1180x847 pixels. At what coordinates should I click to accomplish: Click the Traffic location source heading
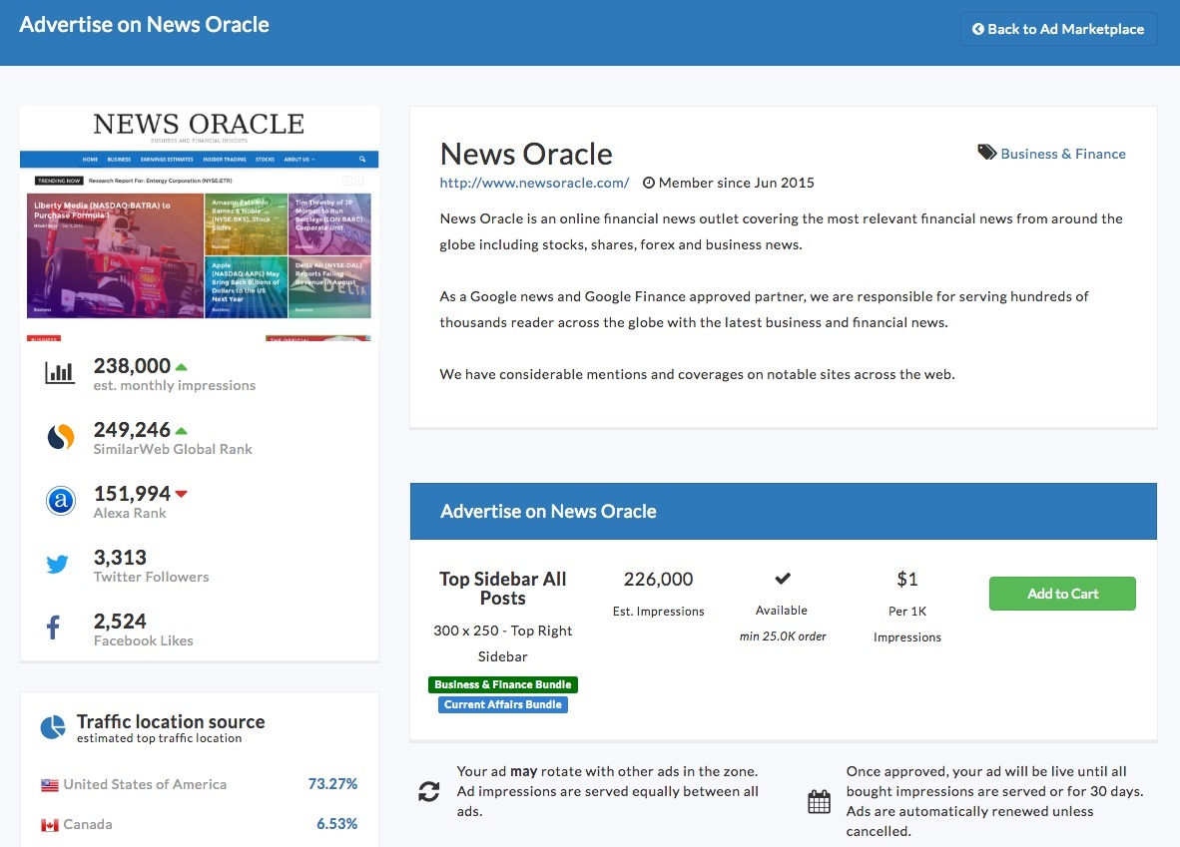(171, 722)
